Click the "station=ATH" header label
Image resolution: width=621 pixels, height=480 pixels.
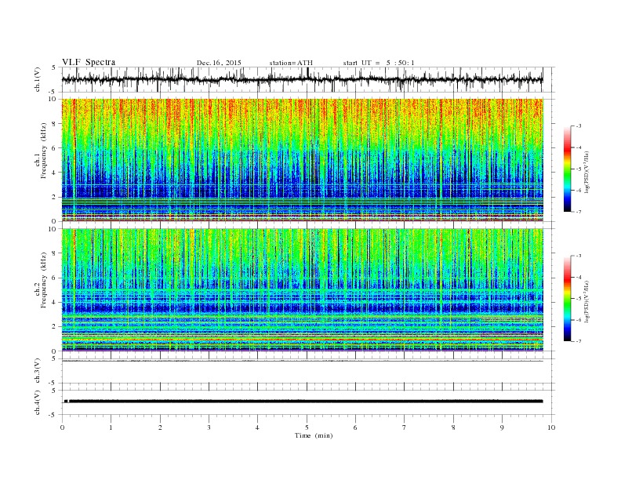click(x=291, y=63)
